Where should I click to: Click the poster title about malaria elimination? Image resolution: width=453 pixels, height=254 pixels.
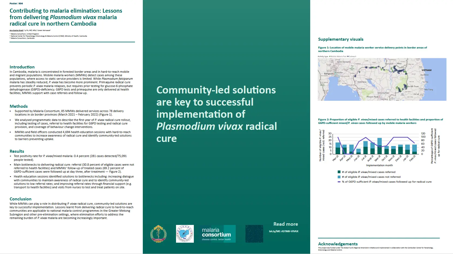(66, 17)
